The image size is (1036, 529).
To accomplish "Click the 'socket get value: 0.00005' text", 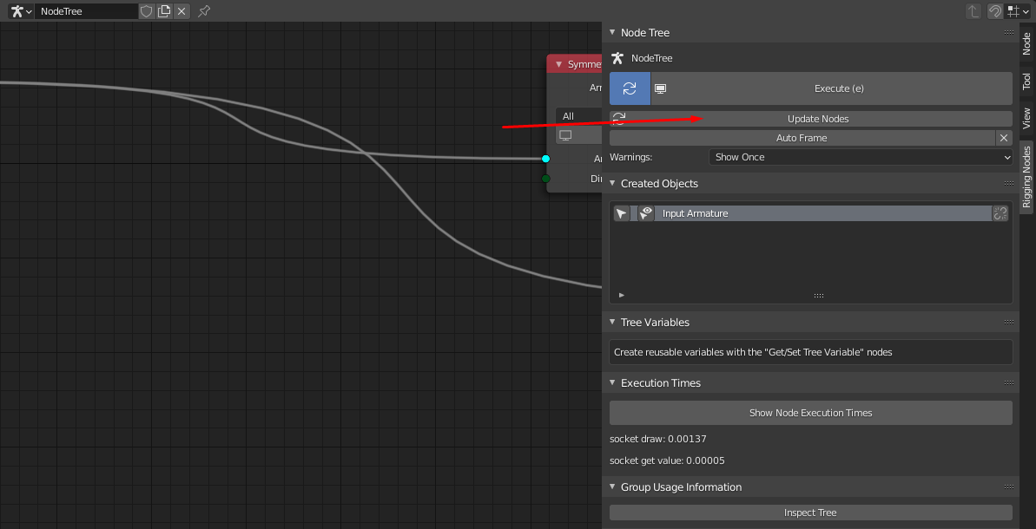I will [667, 460].
